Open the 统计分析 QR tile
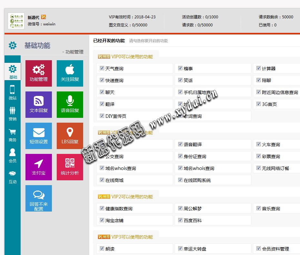The width and height of the screenshot is (300, 255). pos(70,167)
